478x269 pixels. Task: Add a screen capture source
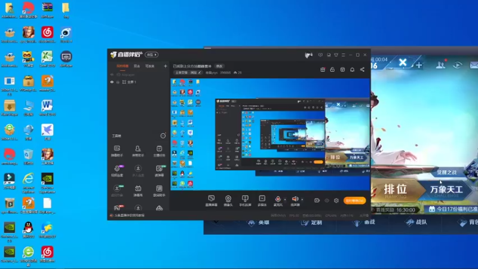(x=212, y=201)
